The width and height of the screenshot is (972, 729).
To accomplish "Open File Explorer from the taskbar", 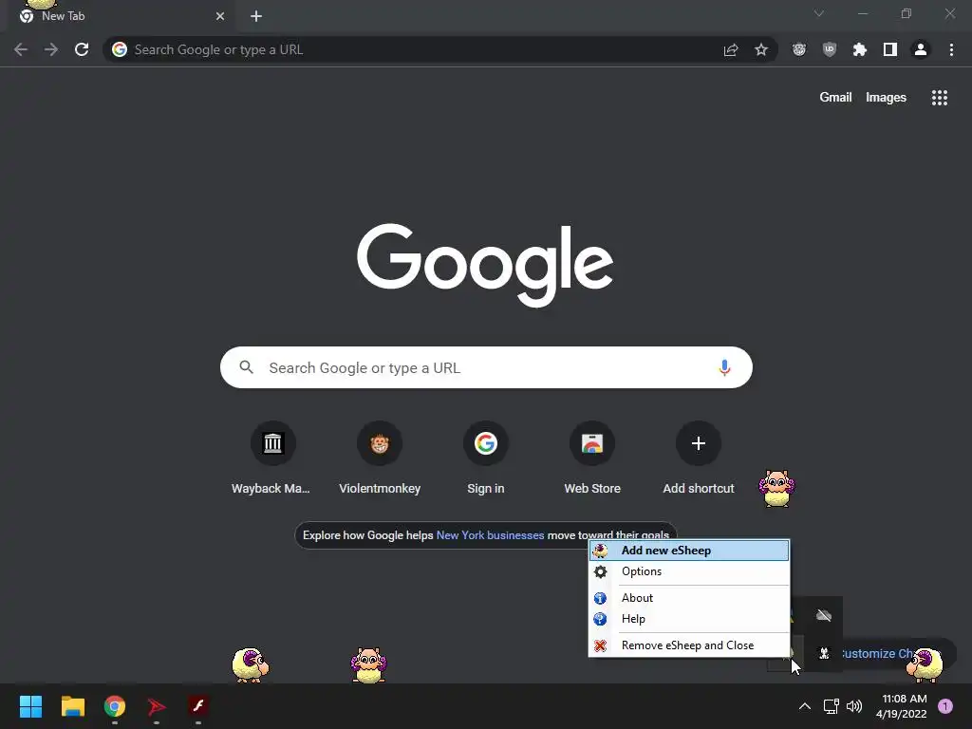I will [72, 706].
